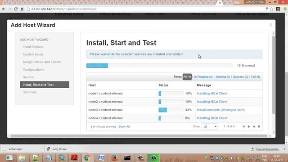Viewport: 288px width, 162px height.
Task: Select Assign Slaves and Clients step
Action: [42, 62]
